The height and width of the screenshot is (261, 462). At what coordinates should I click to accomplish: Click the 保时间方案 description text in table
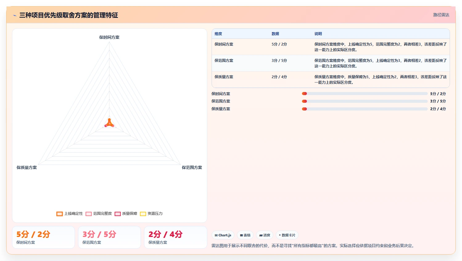pos(381,47)
